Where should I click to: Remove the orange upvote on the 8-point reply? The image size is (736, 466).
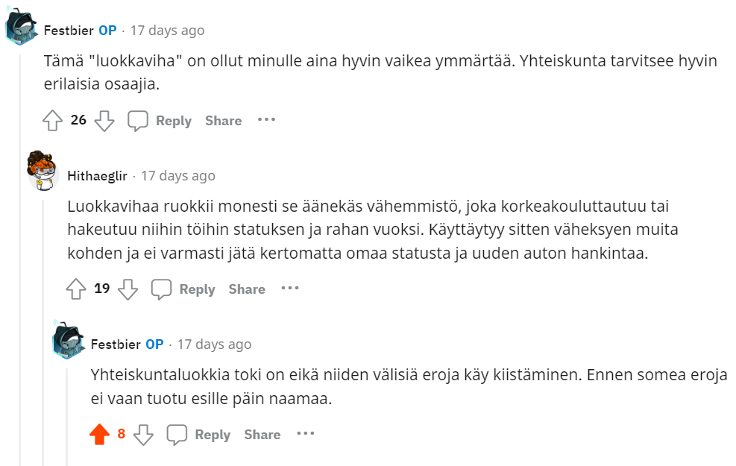click(99, 435)
